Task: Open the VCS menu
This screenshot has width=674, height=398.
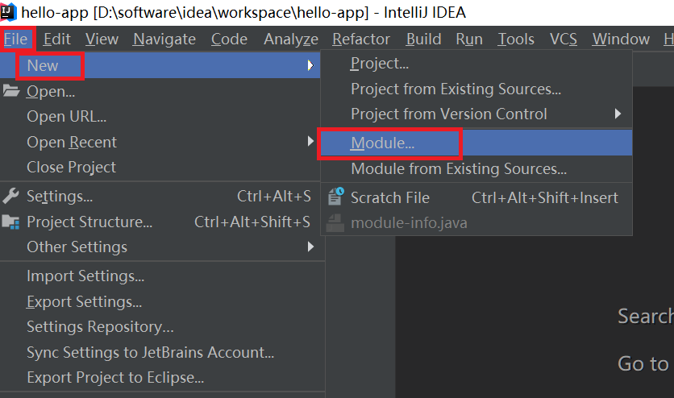Action: point(563,39)
